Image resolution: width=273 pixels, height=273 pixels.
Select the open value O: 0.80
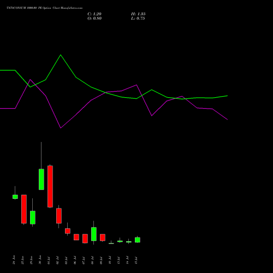94,19
